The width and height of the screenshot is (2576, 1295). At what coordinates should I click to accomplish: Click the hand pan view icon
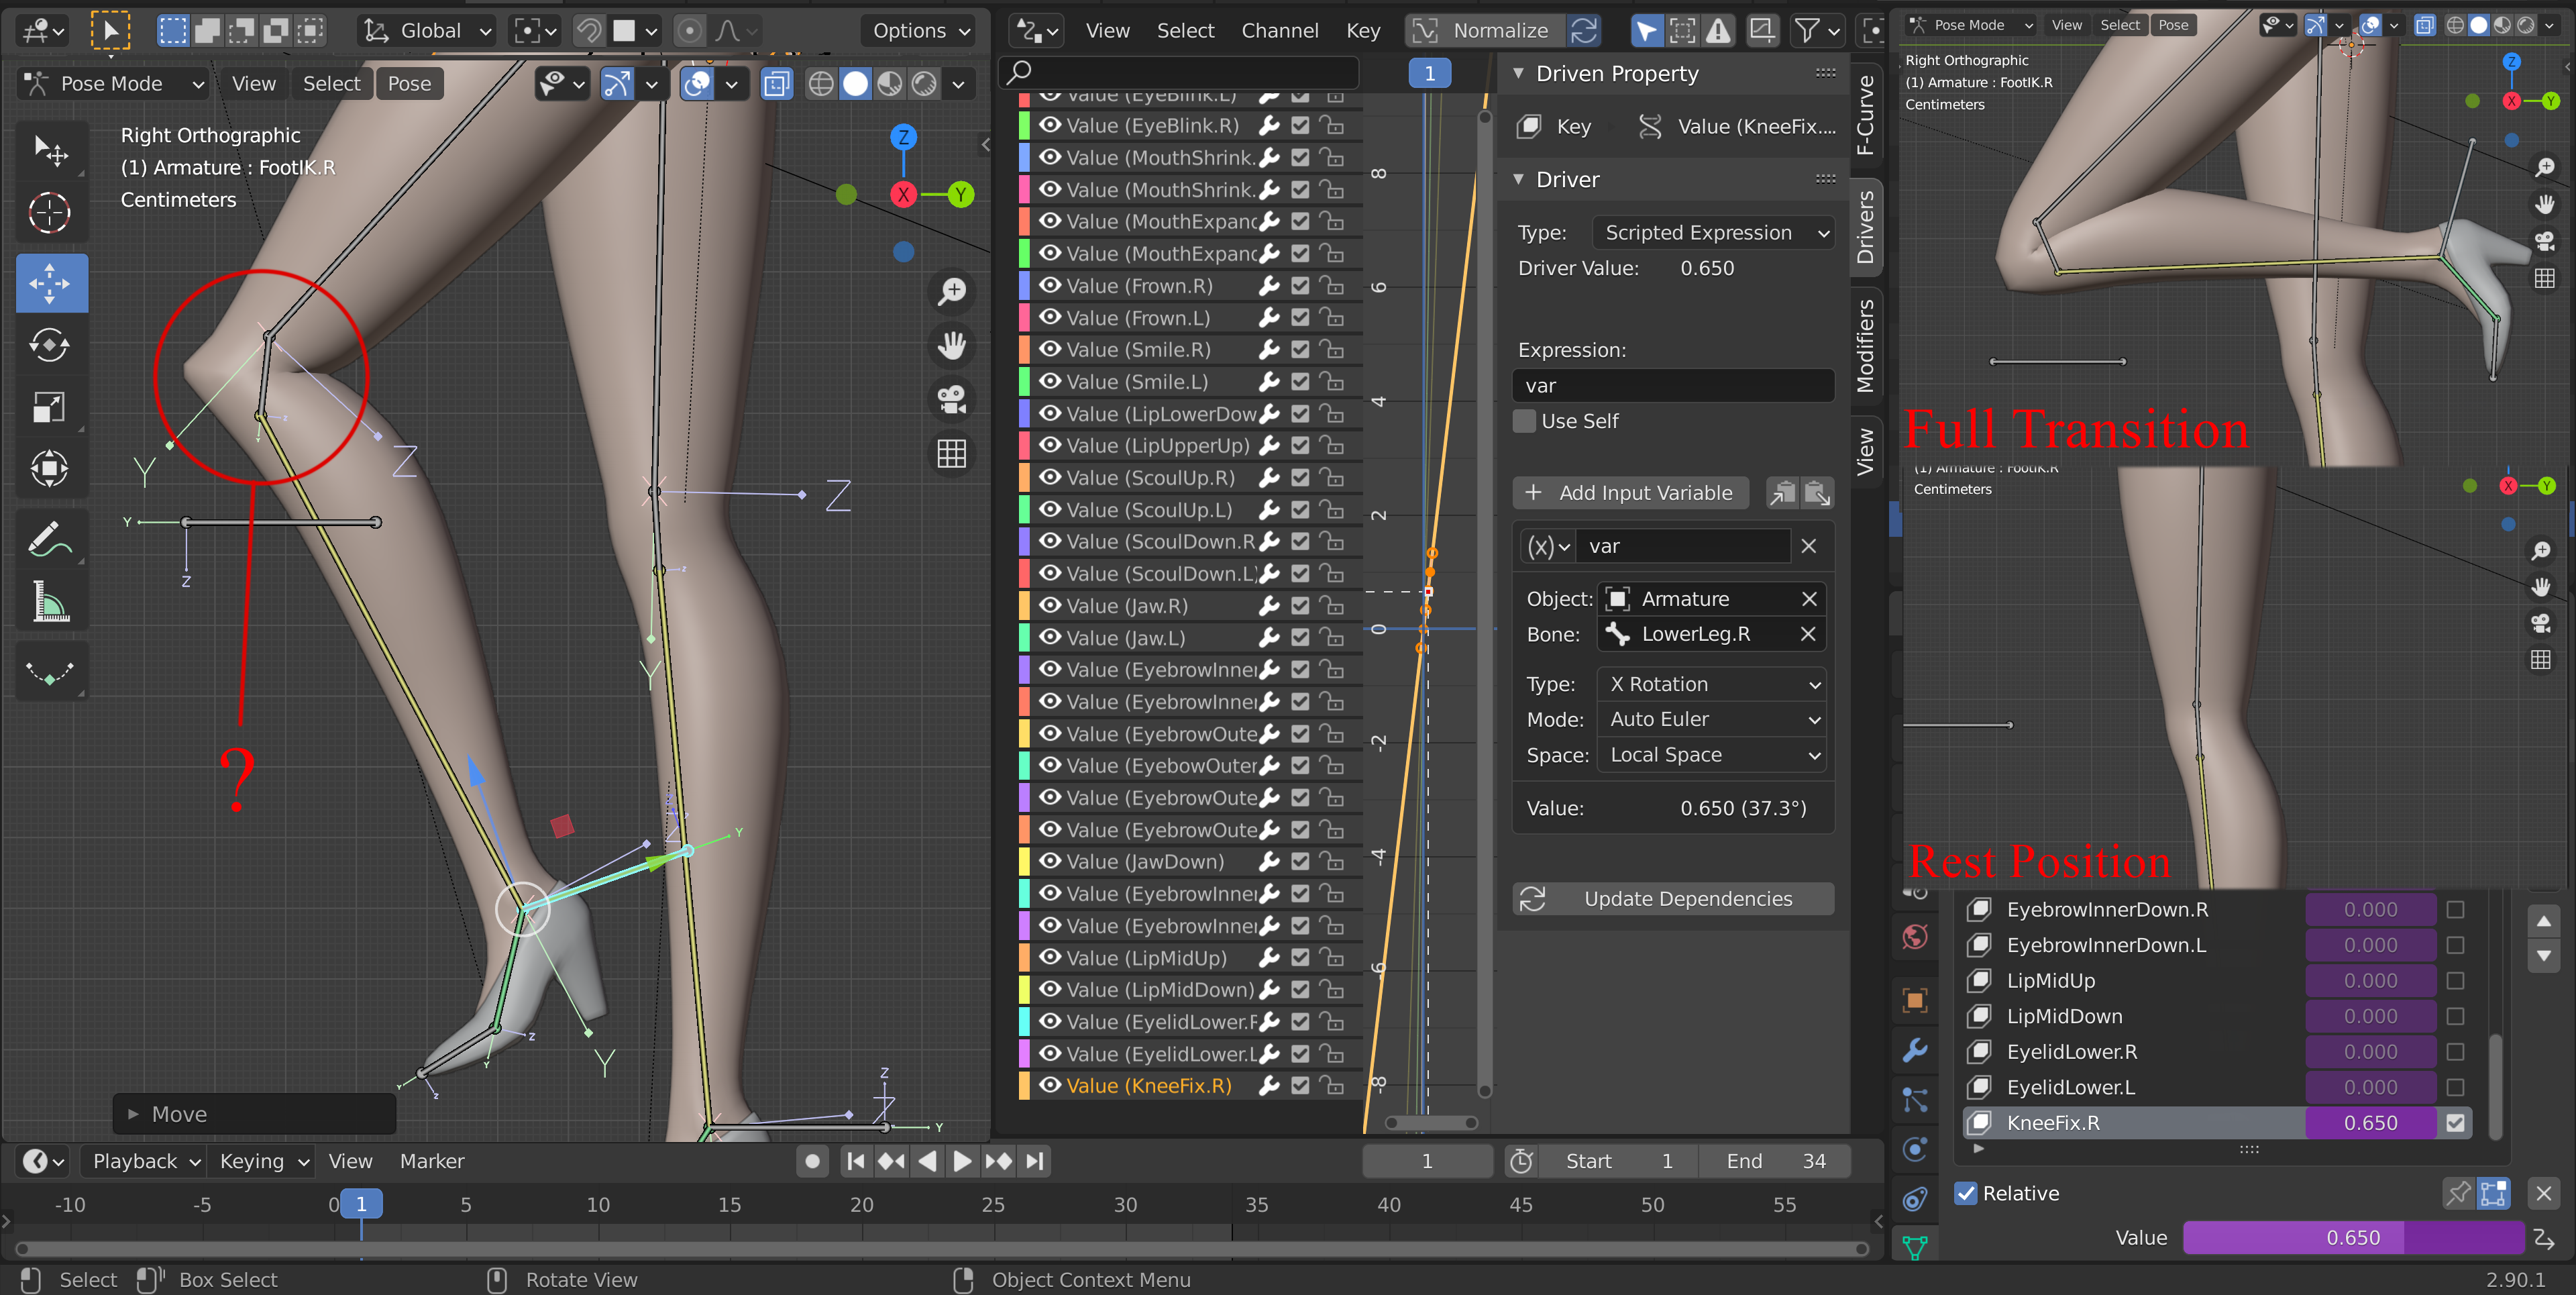pyautogui.click(x=951, y=346)
